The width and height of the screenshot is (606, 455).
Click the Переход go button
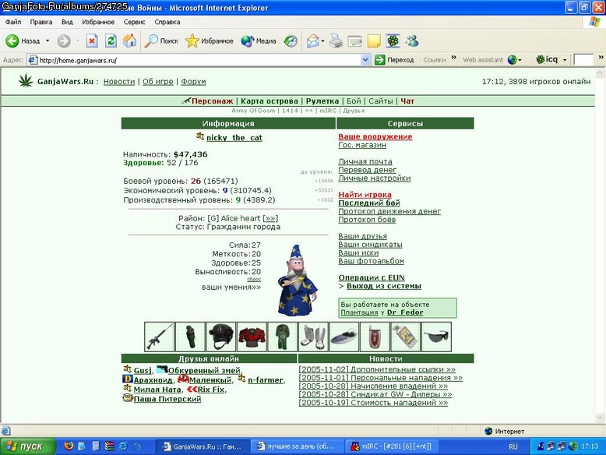click(x=395, y=60)
